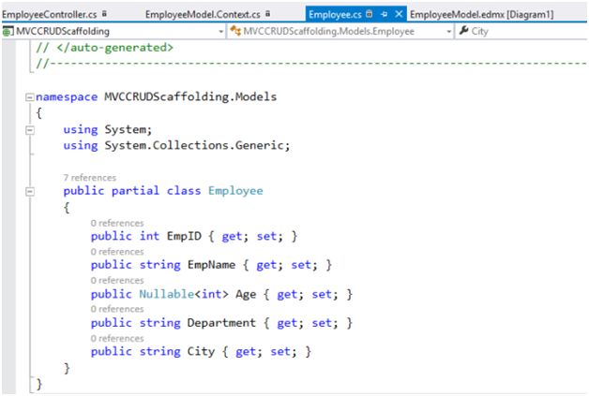Viewport: 589px width, 396px height.
Task: Switch to the EmployeeModel.Context.cs tab
Action: [203, 14]
